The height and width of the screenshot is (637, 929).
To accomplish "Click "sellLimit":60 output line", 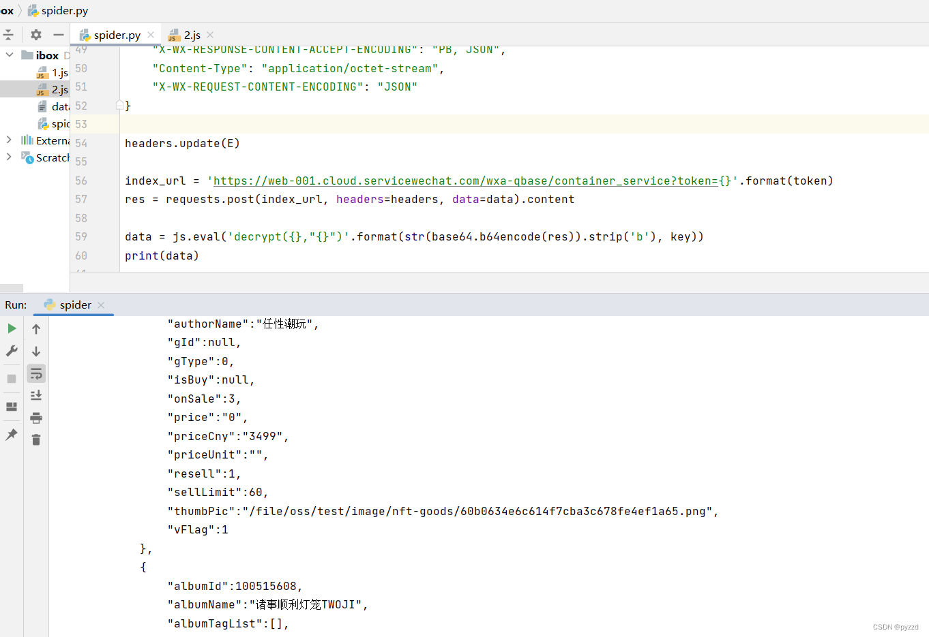I will click(x=218, y=492).
